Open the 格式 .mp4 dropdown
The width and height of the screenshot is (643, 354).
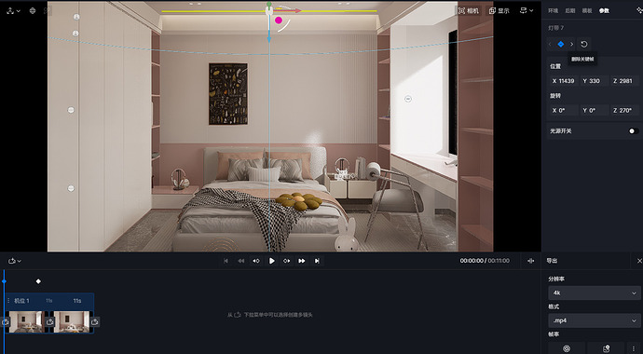pos(594,320)
